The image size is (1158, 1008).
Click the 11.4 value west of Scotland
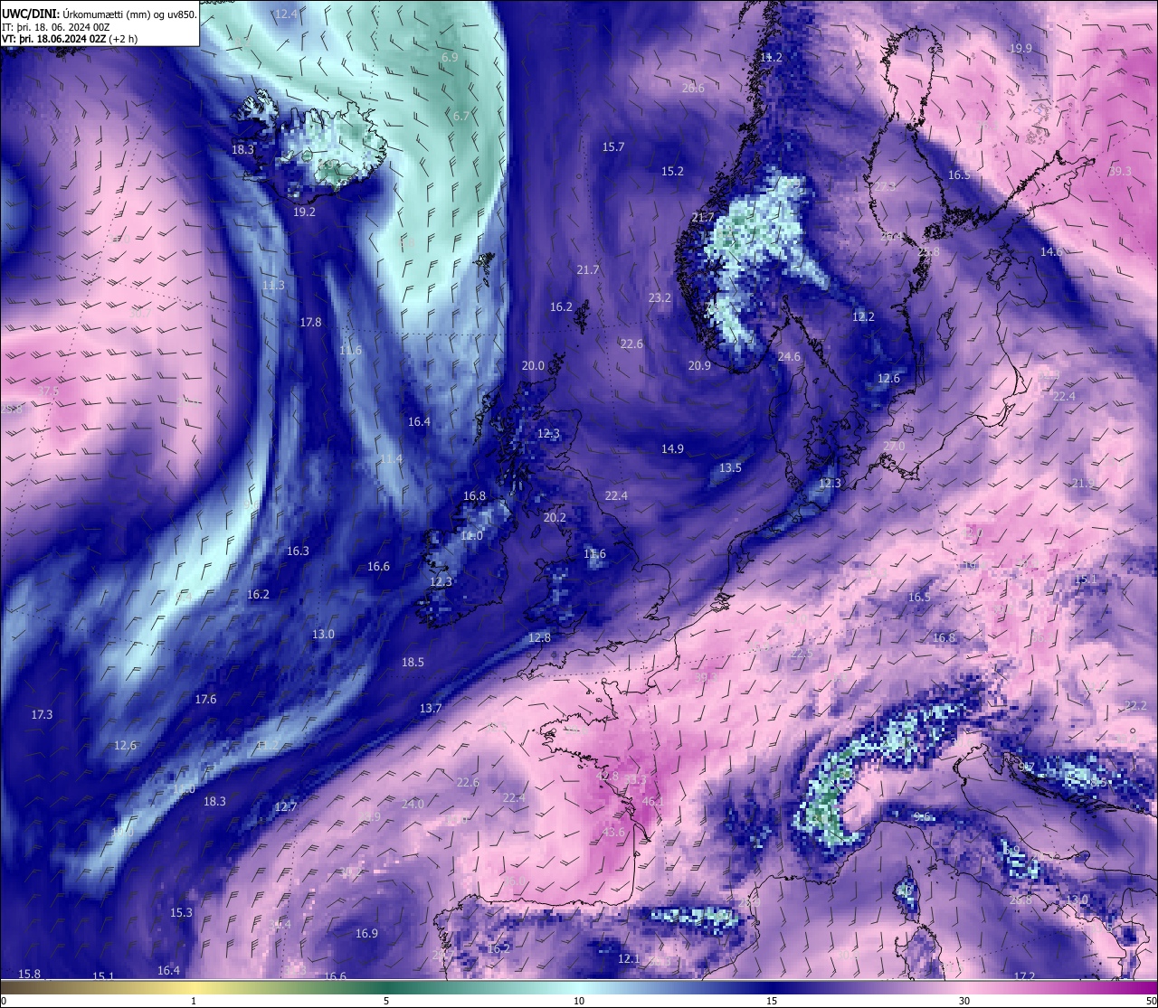[391, 458]
